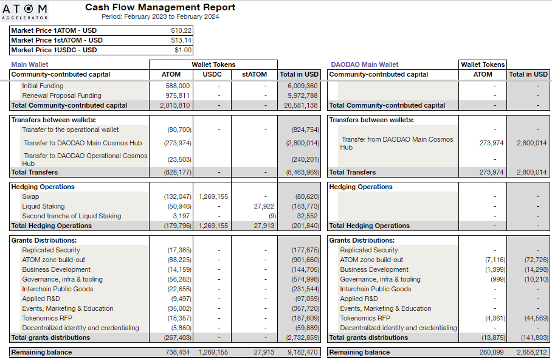The image size is (552, 360).
Task: Select the stATOM column header
Action: coord(254,75)
